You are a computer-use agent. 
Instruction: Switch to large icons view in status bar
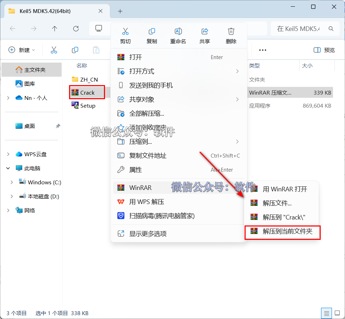[x=337, y=313]
